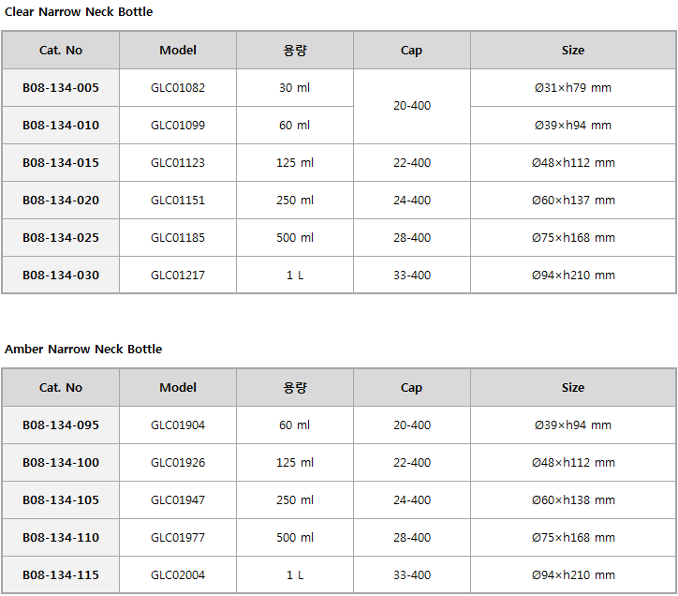
Task: Select the Clear Narrow Neck Bottle heading
Action: pos(79,11)
